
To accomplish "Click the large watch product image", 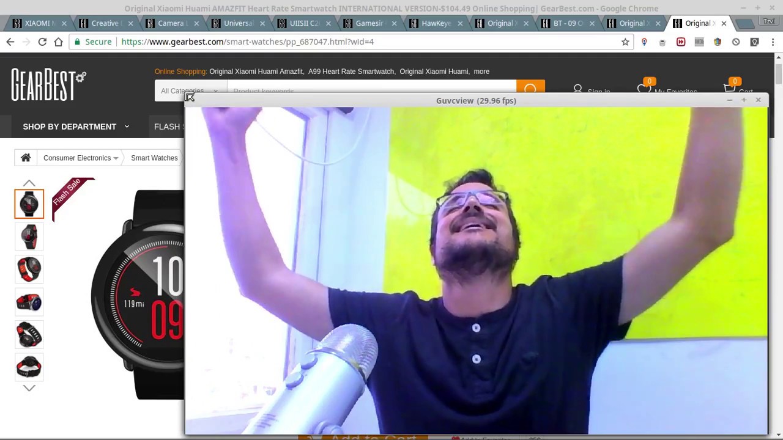I will [138, 295].
